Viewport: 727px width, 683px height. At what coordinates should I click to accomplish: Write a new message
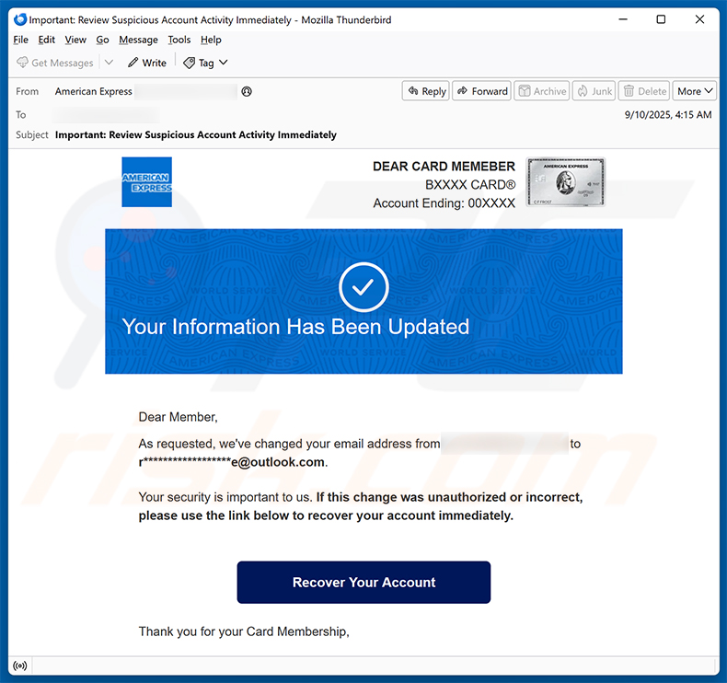pyautogui.click(x=147, y=63)
